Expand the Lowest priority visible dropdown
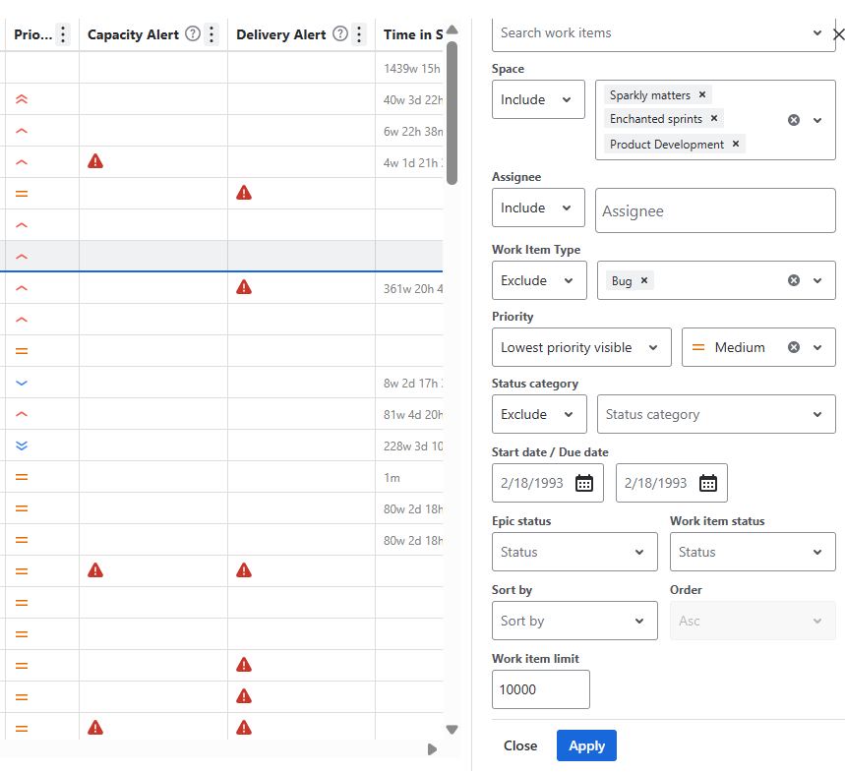The width and height of the screenshot is (845, 773). point(581,347)
